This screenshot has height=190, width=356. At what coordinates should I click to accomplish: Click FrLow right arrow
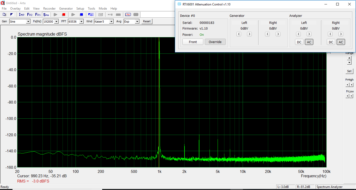coord(351,96)
